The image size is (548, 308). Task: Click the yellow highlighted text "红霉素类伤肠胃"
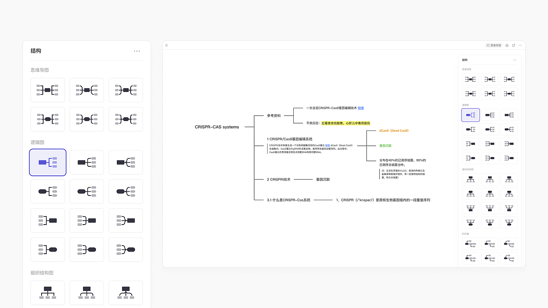333,123
